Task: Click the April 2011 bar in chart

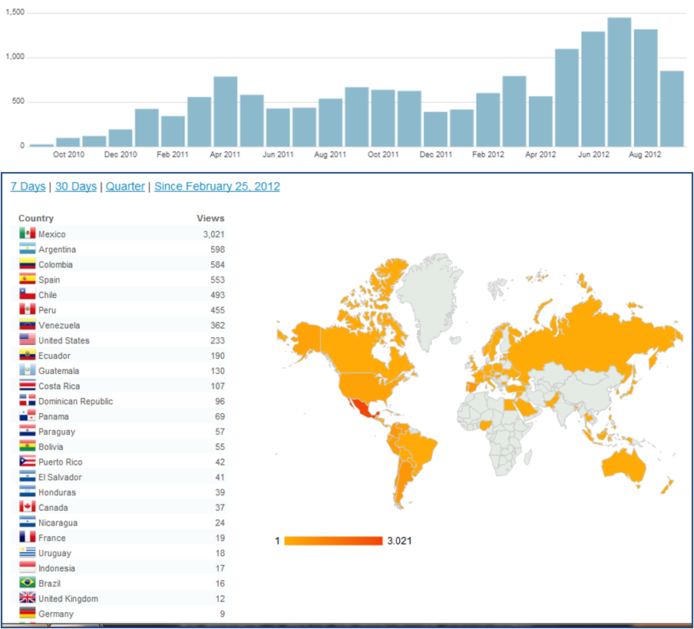Action: coord(225,111)
